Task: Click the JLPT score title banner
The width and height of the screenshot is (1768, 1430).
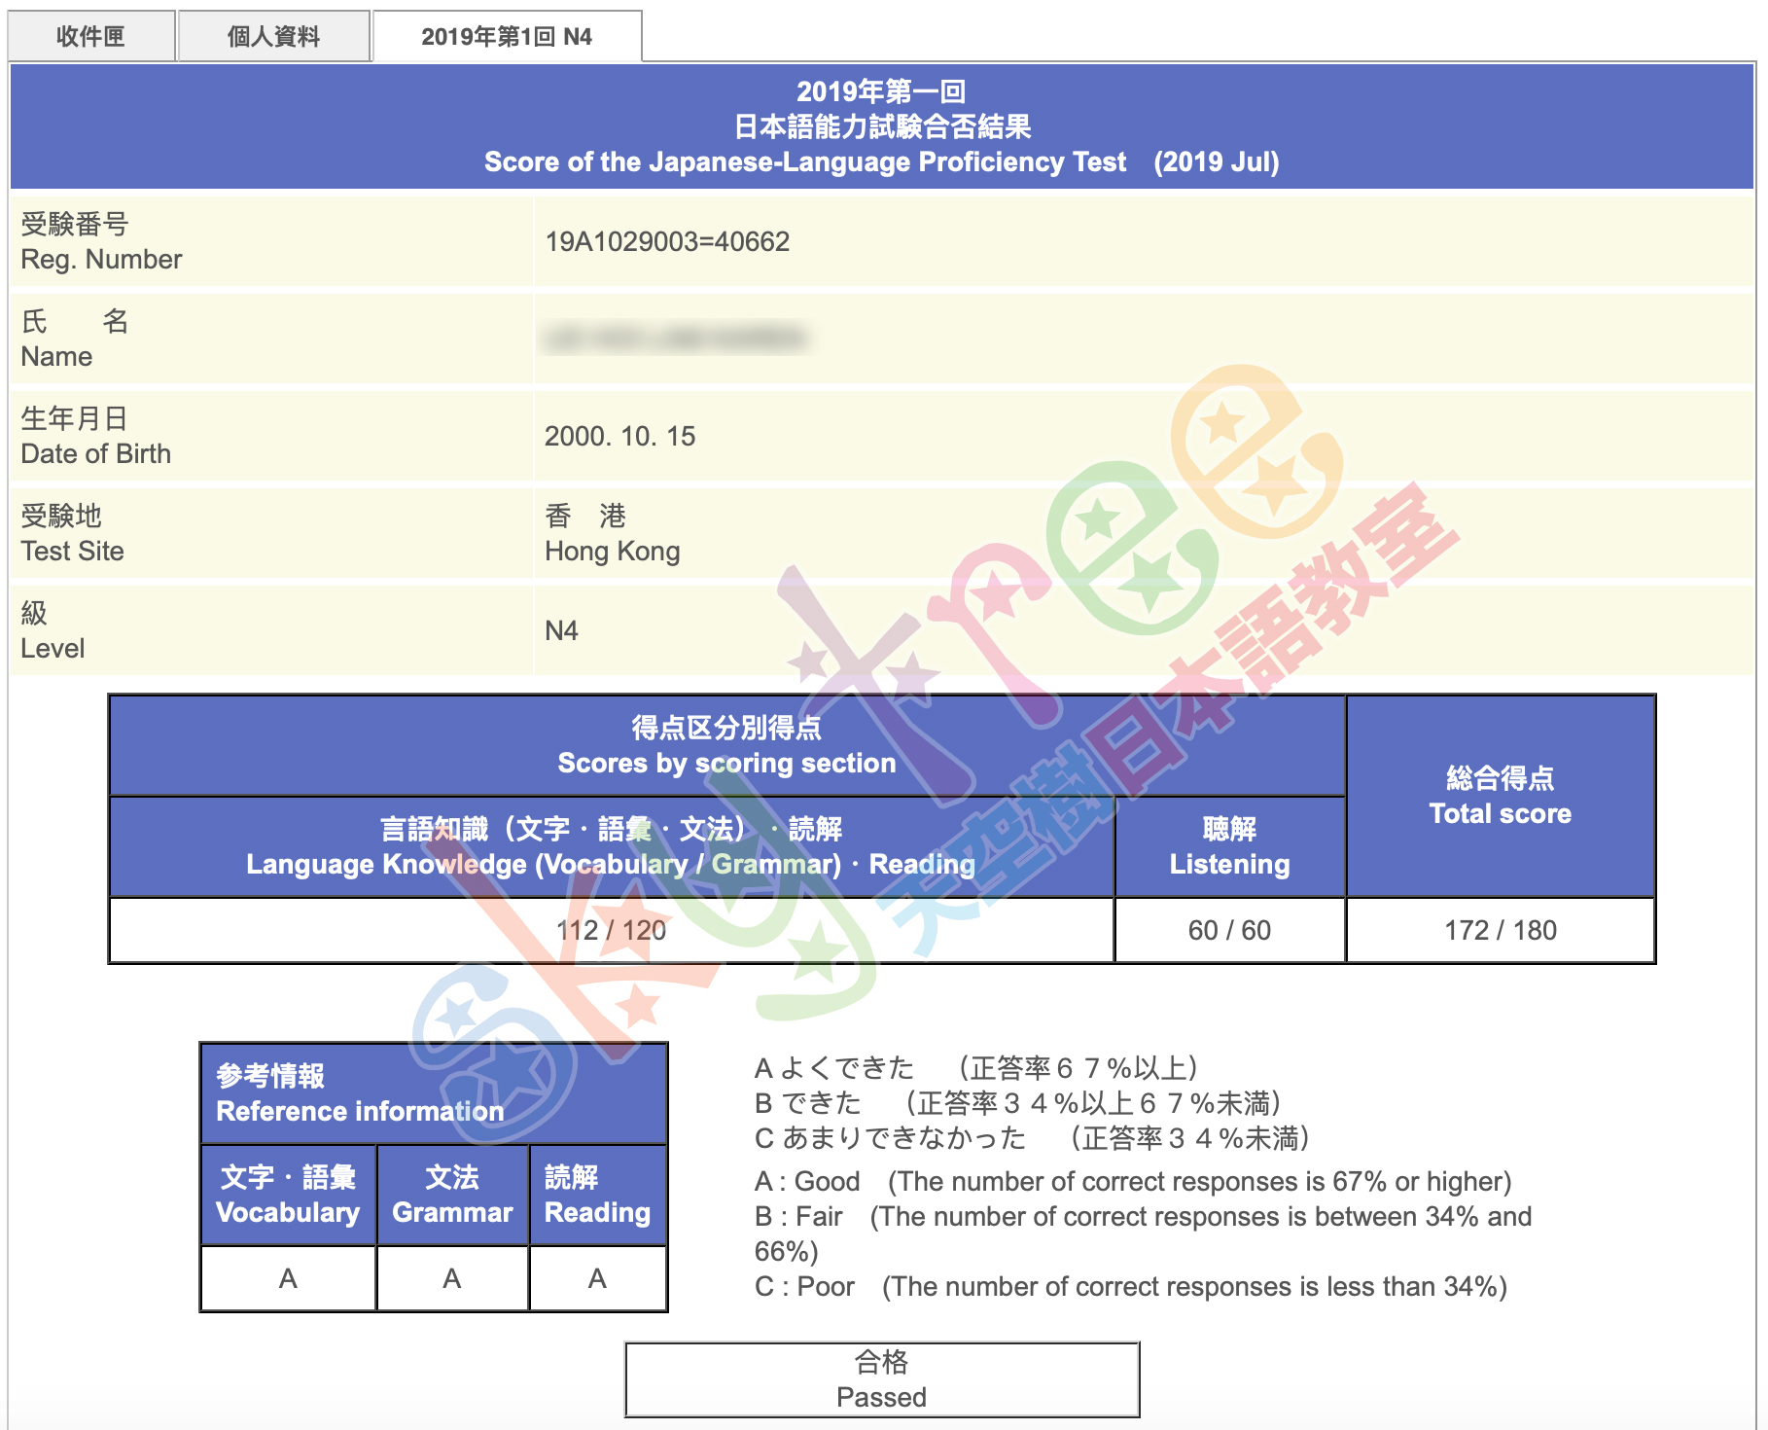Action: coord(881,126)
